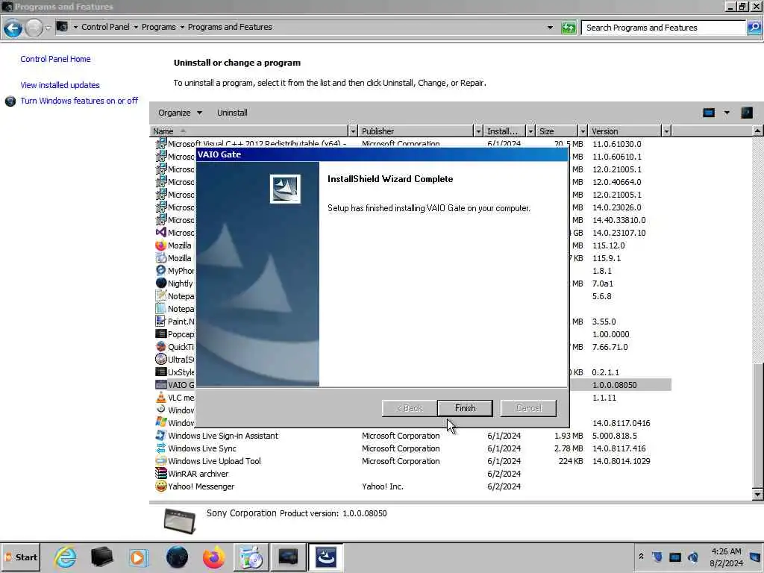
Task: Open the Start menu
Action: pyautogui.click(x=20, y=557)
